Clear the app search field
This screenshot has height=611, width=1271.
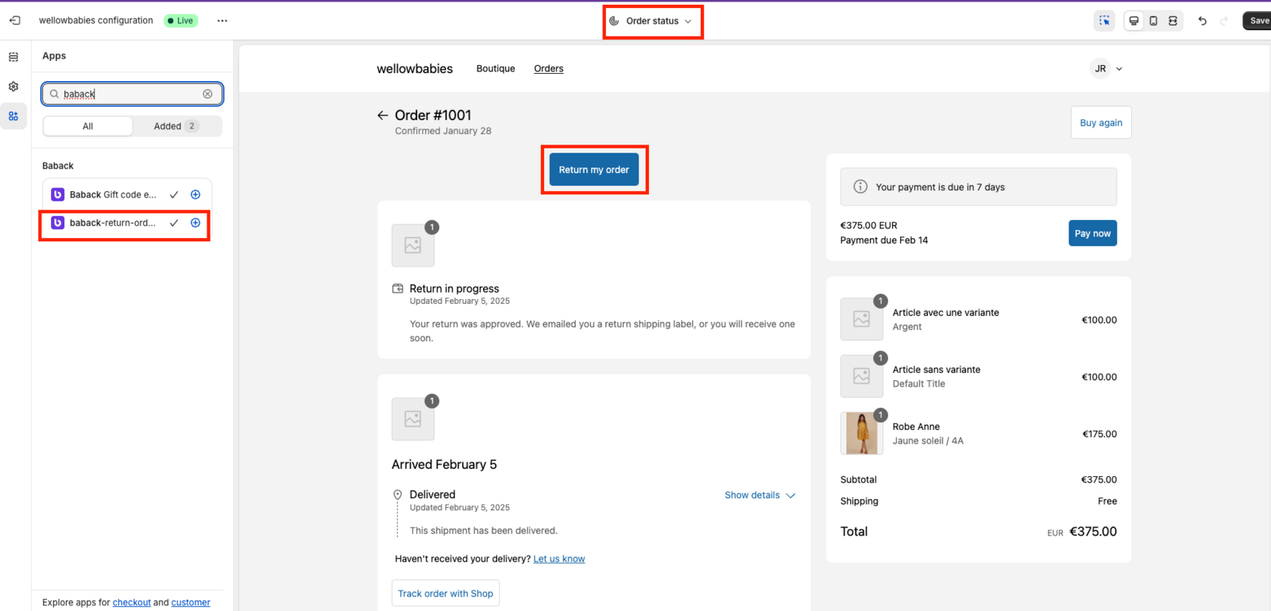(x=207, y=94)
